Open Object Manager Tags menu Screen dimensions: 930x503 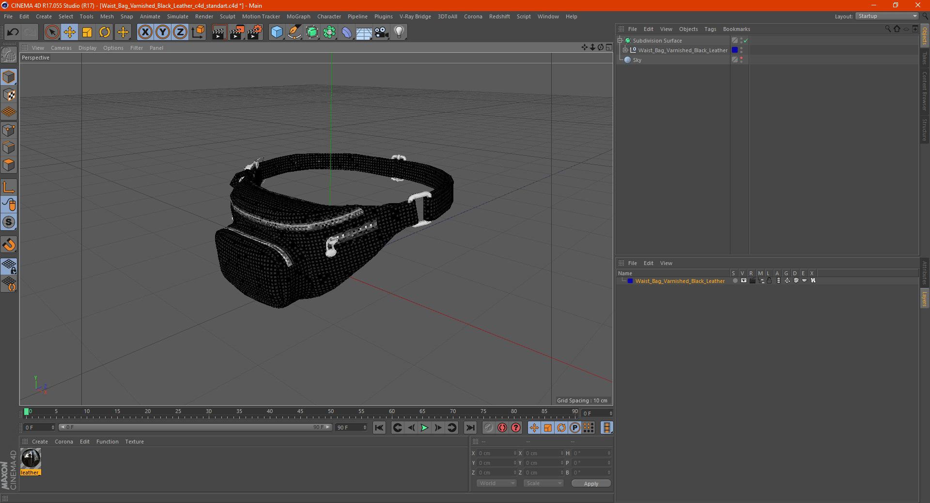click(710, 29)
